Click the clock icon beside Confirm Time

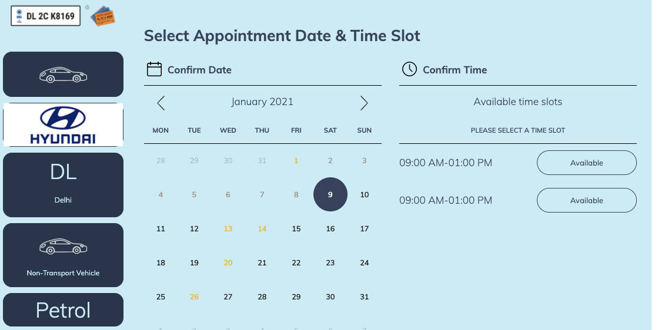click(x=409, y=69)
